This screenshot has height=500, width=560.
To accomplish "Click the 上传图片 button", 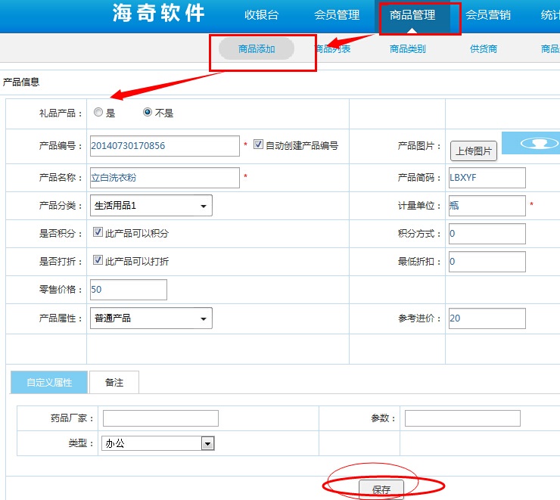I will [x=473, y=151].
